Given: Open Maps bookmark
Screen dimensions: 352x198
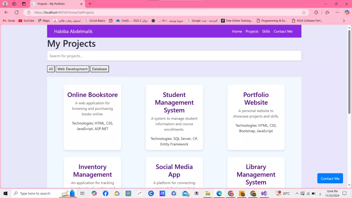Looking at the screenshot, I should (x=44, y=21).
